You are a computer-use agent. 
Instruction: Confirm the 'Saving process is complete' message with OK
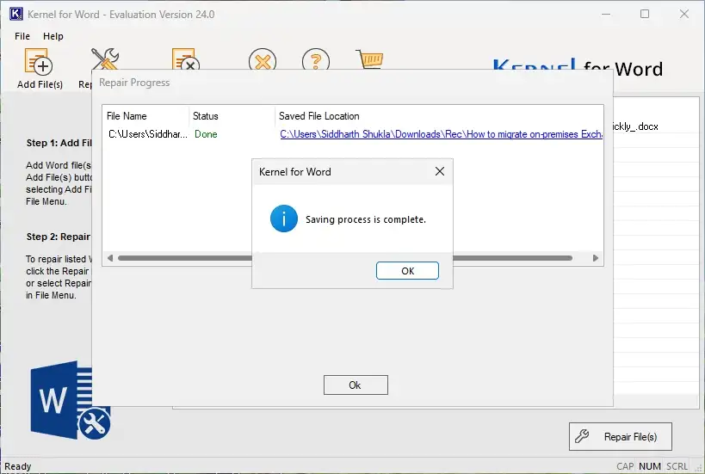pyautogui.click(x=407, y=270)
